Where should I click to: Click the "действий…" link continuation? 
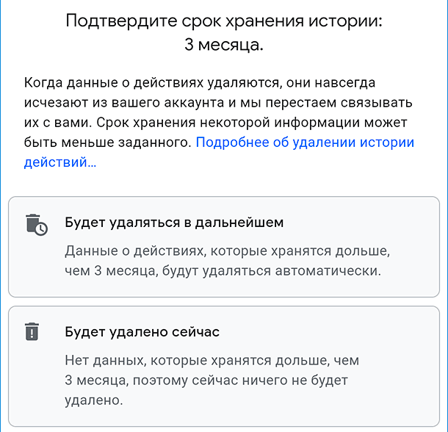59,162
